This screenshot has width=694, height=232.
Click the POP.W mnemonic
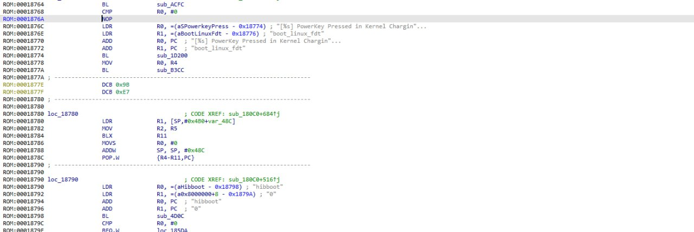point(111,159)
